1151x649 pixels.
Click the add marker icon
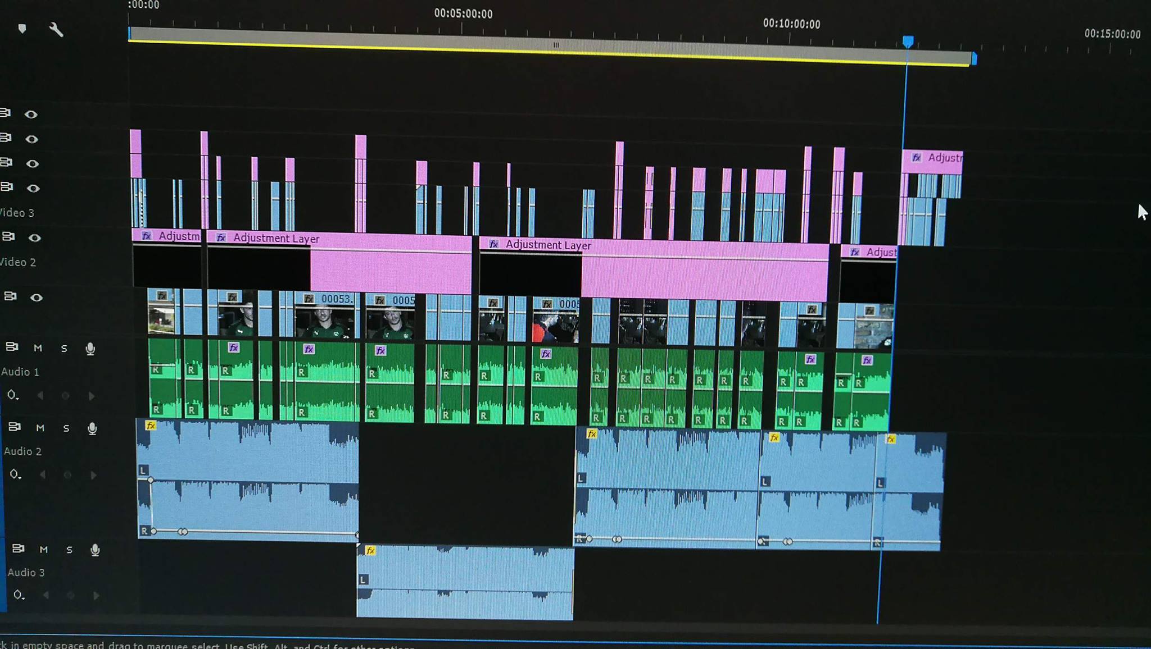22,29
